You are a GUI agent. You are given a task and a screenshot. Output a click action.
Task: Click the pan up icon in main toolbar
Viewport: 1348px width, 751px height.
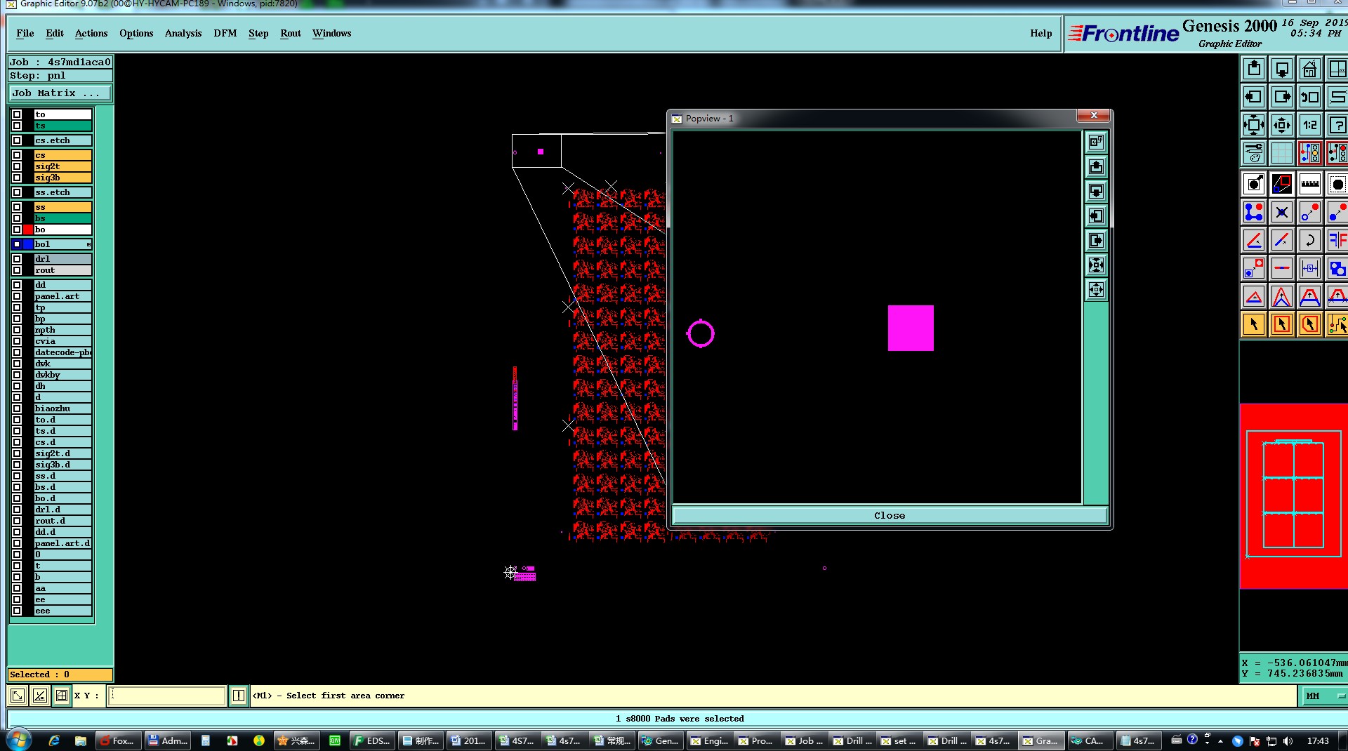[1254, 69]
